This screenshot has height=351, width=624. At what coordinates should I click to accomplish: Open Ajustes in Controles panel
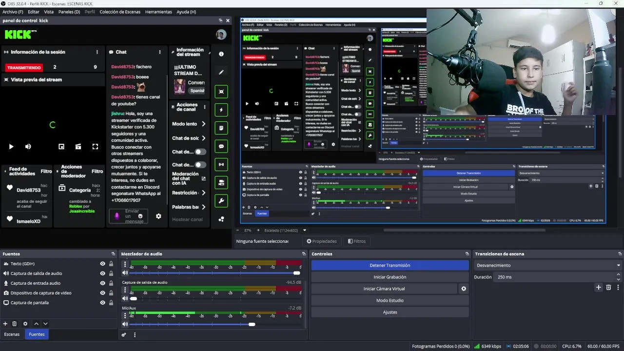390,312
